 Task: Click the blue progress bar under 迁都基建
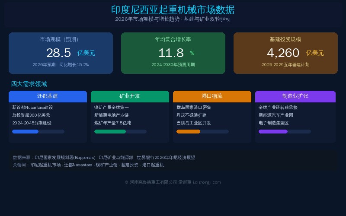[38, 132]
